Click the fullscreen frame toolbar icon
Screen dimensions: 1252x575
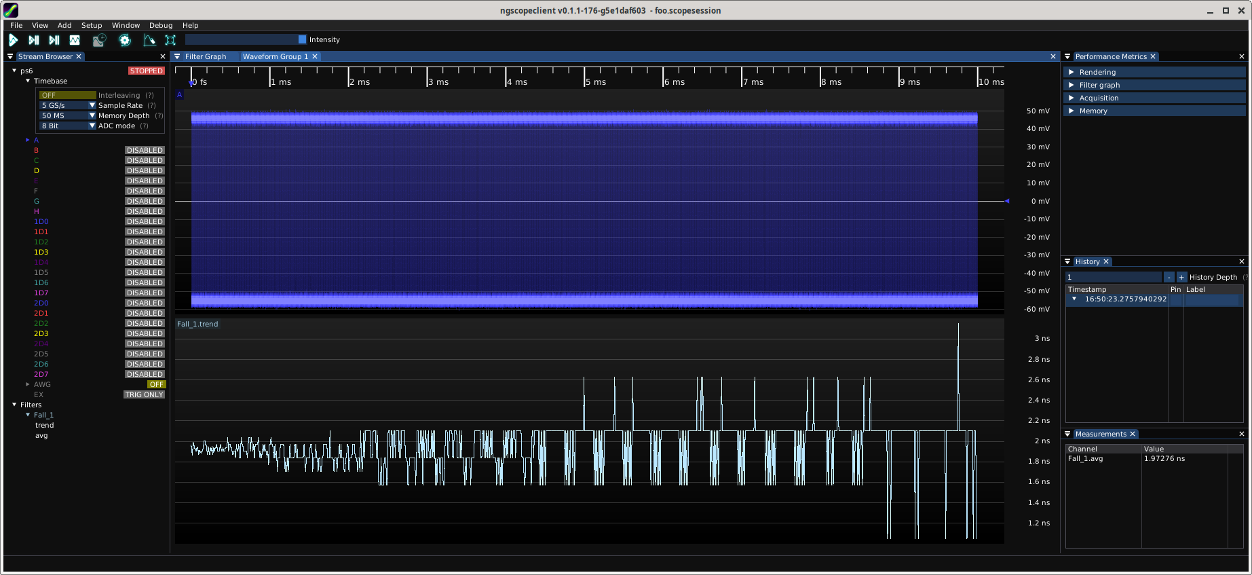170,40
